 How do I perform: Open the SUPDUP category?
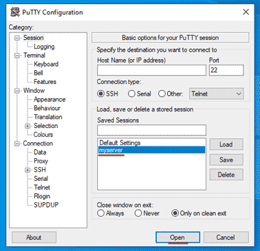pyautogui.click(x=46, y=205)
